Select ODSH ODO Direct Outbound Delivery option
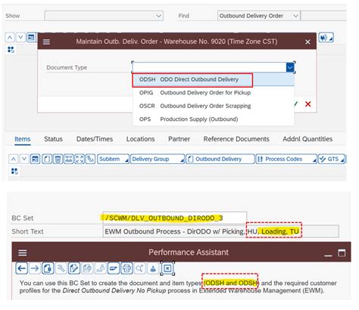The height and width of the screenshot is (310, 359). [x=192, y=79]
